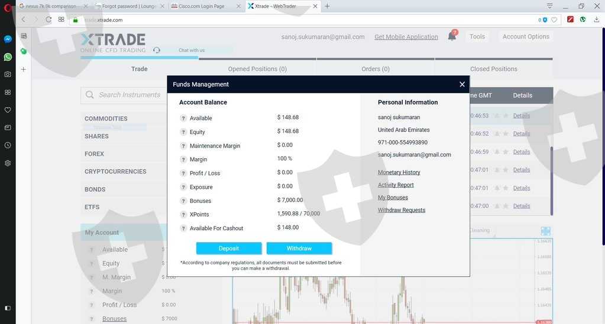Click the $ 7,000.00 Bonuses value

coord(290,200)
